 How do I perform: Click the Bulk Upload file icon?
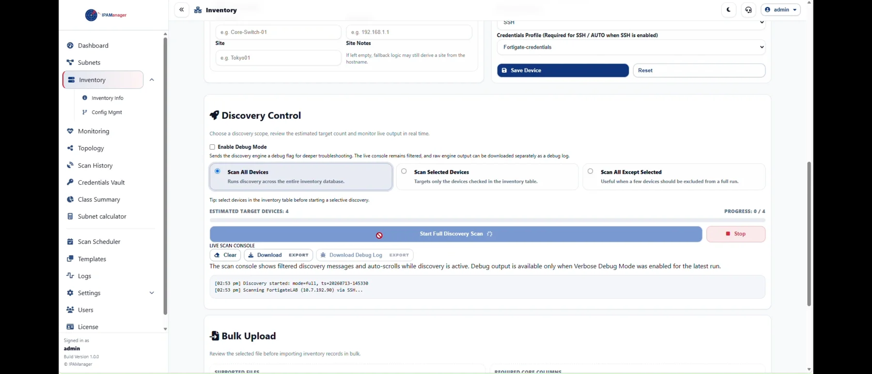tap(214, 336)
